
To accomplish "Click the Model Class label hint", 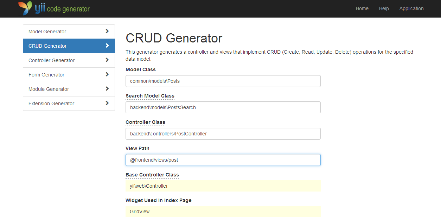I will (141, 69).
